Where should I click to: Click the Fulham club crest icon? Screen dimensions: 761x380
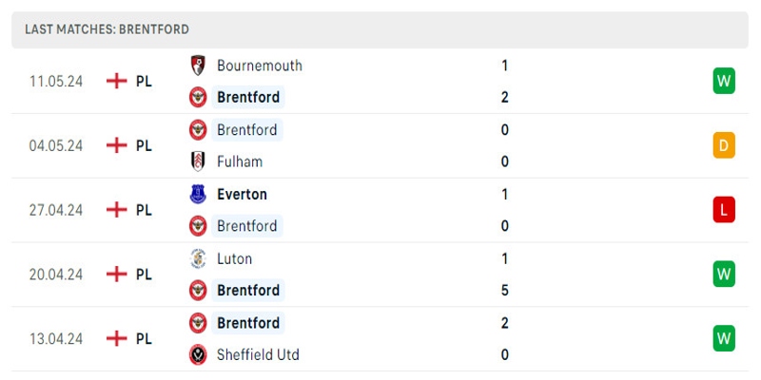[x=198, y=161]
